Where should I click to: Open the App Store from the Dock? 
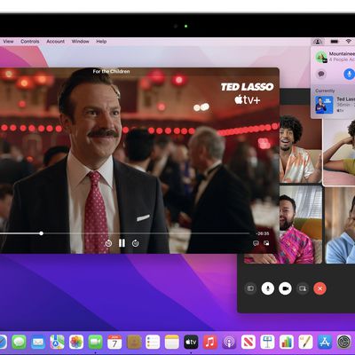tap(325, 343)
